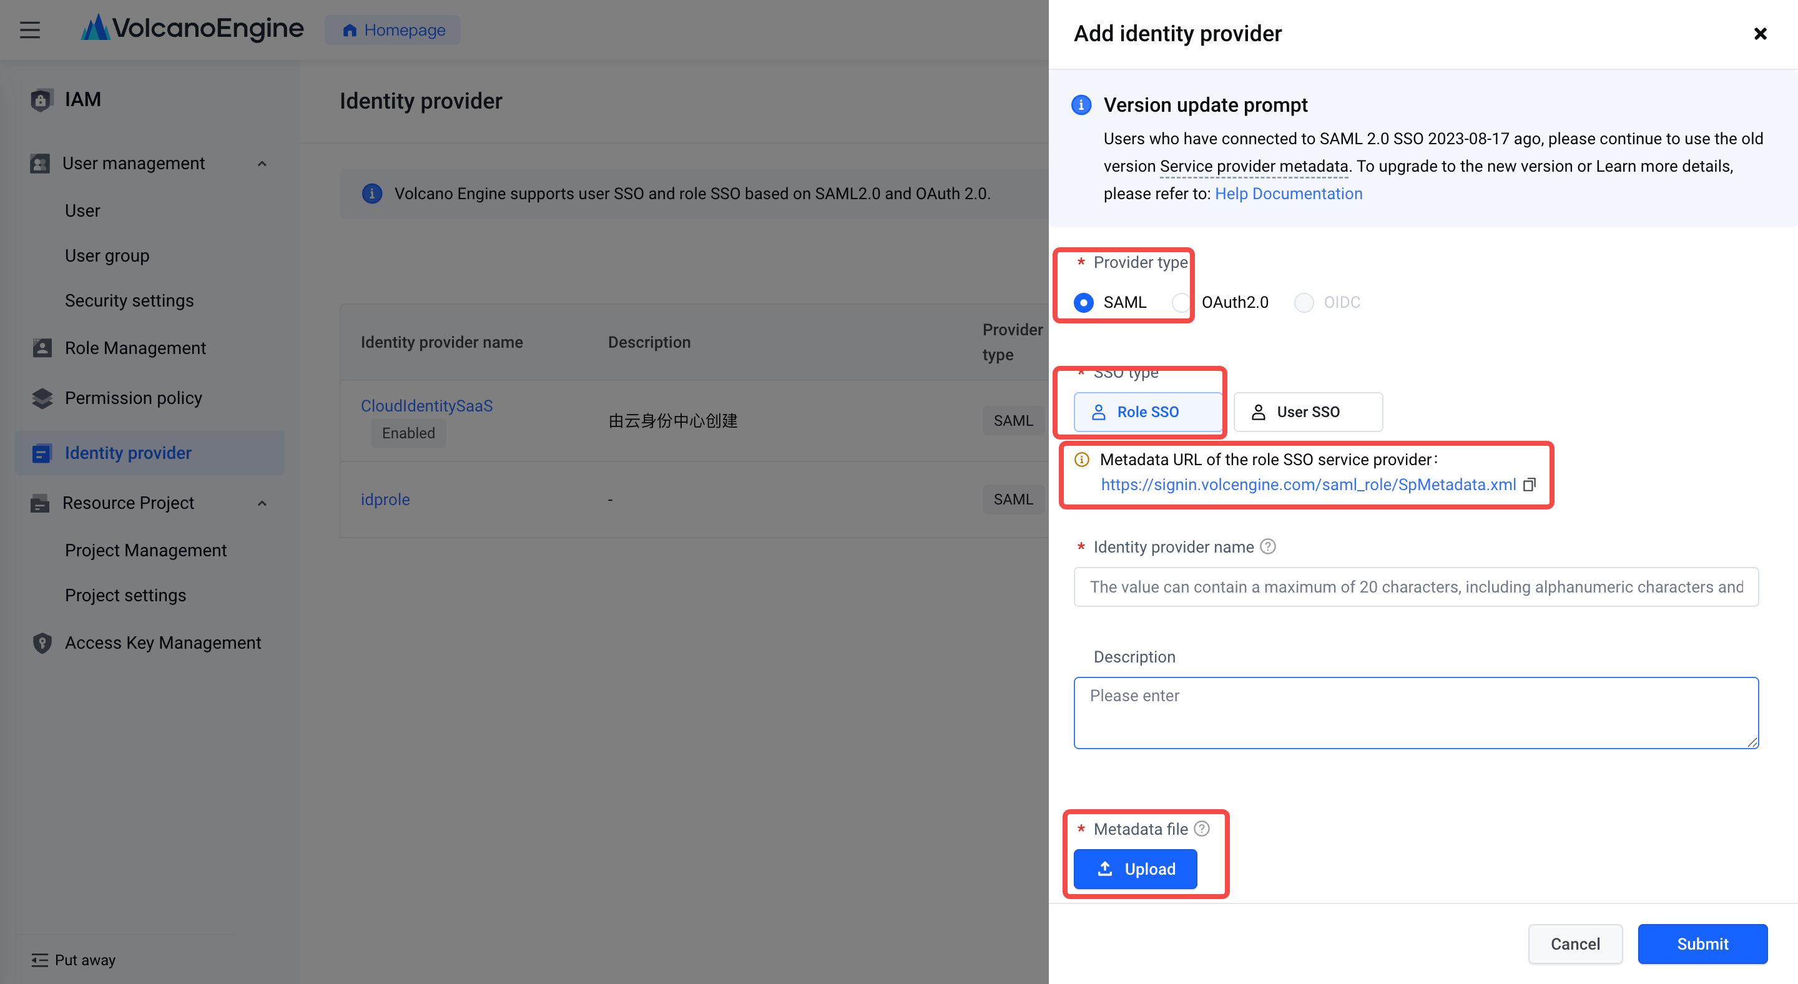Screen dimensions: 1798x984
Task: Open the Help Documentation link
Action: tap(1288, 194)
